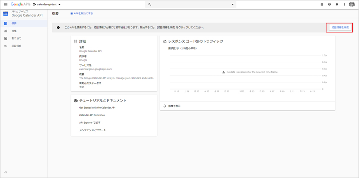Viewport: 359px width, 178px height.
Task: Click the 有効化のステータス label
Action: pyautogui.click(x=90, y=83)
